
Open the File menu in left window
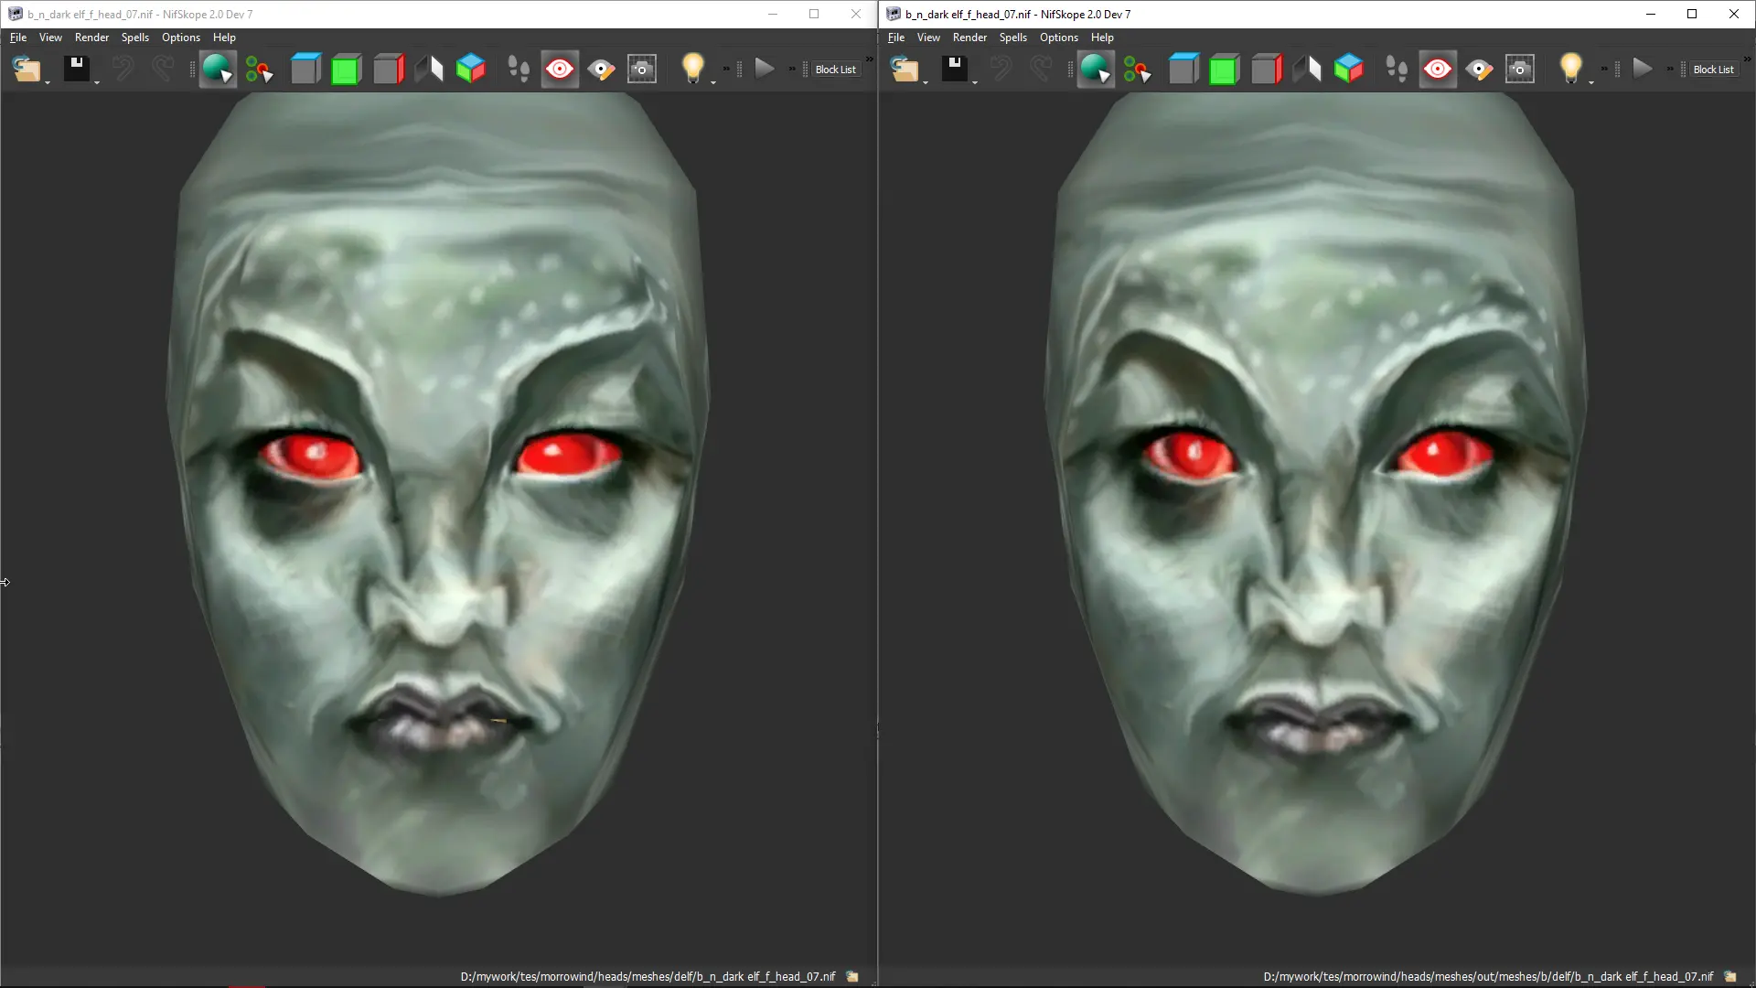click(18, 38)
